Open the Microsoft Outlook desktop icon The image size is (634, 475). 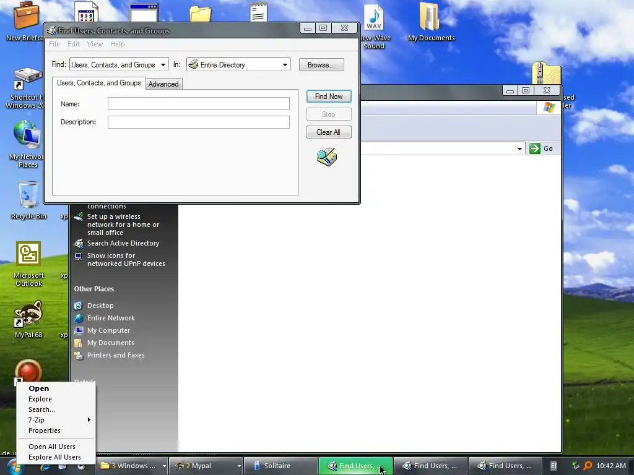click(x=28, y=254)
